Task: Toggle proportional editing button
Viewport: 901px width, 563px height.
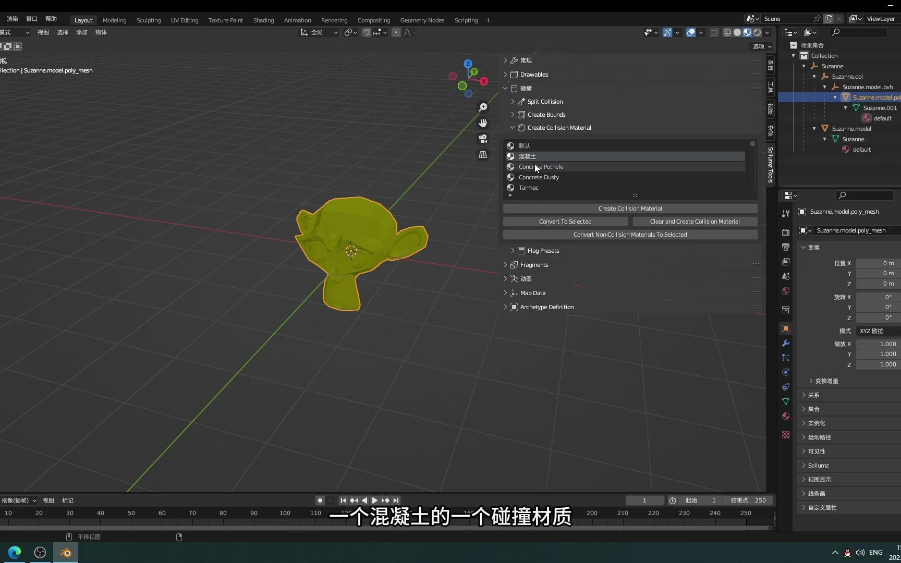Action: click(x=396, y=32)
